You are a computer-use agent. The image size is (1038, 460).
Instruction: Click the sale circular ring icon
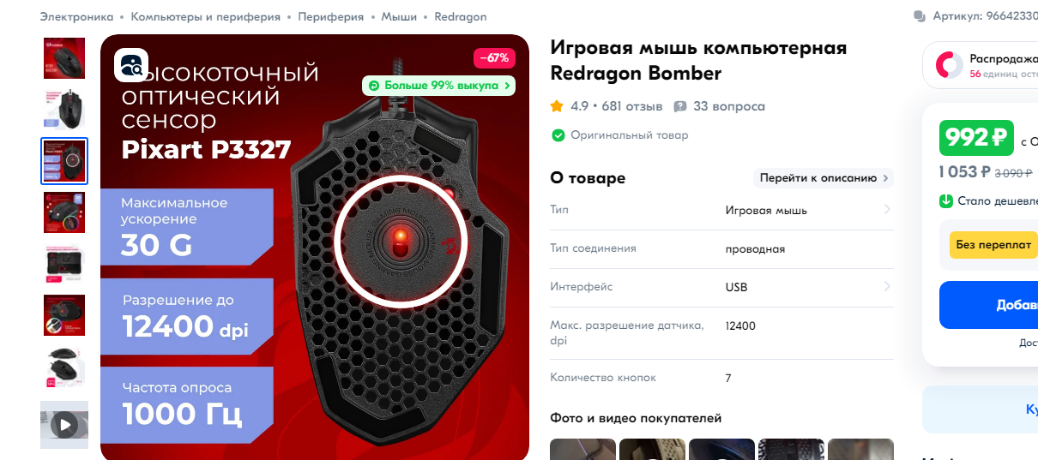[x=949, y=65]
